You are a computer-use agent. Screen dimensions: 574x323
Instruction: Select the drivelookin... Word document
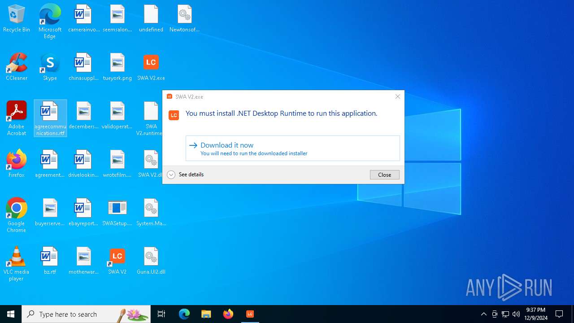(x=84, y=164)
